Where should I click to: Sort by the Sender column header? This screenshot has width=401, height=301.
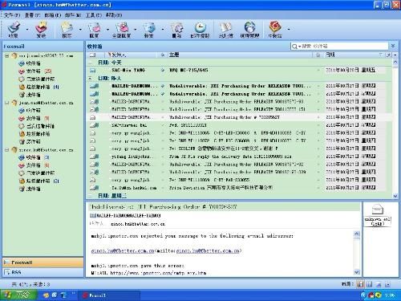(132, 55)
